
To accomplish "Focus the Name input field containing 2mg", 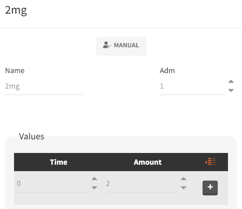I will tap(43, 86).
